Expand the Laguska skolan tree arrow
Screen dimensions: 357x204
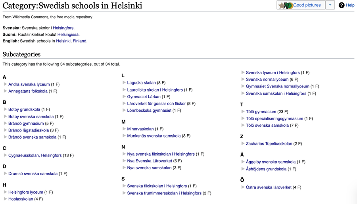[x=124, y=83]
